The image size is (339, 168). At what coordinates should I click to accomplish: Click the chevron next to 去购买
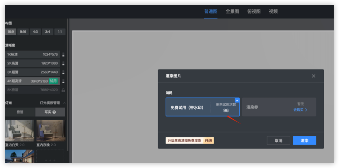(306, 110)
